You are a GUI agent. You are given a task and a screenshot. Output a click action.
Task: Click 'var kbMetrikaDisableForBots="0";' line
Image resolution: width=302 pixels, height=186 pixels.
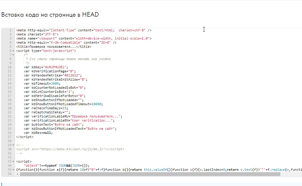point(55,96)
